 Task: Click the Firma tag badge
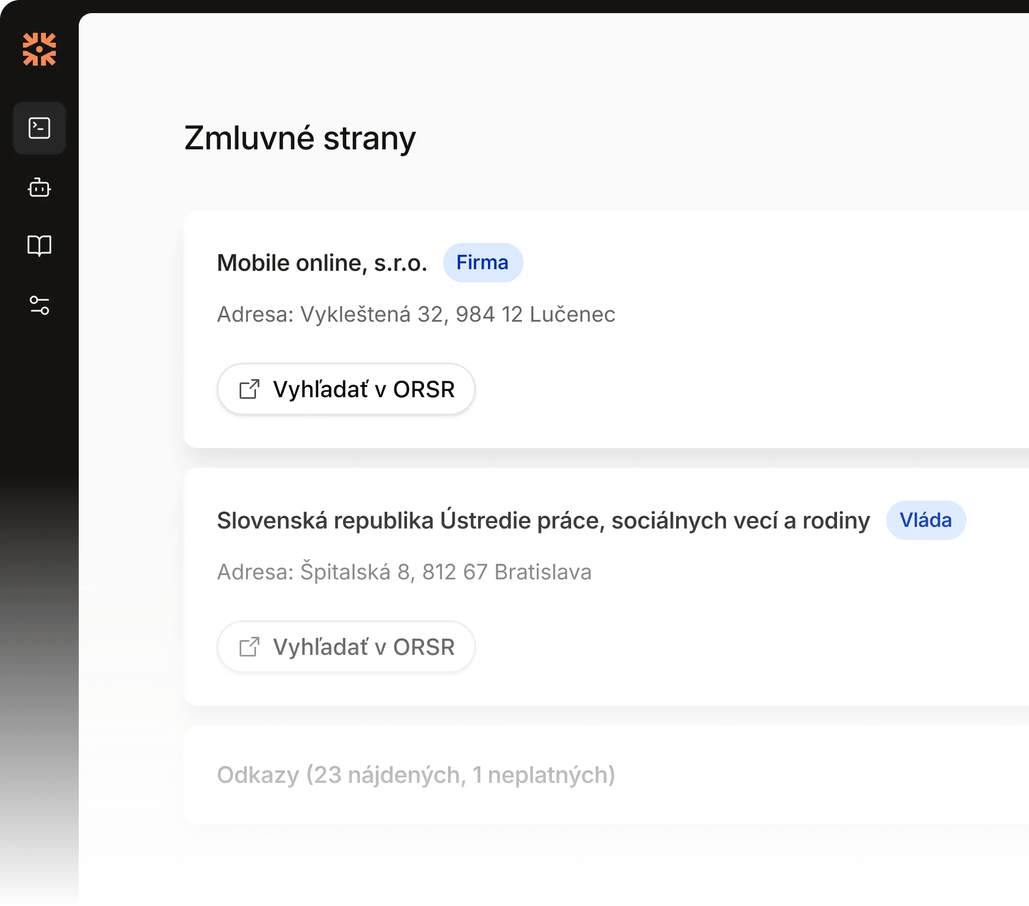click(x=482, y=263)
